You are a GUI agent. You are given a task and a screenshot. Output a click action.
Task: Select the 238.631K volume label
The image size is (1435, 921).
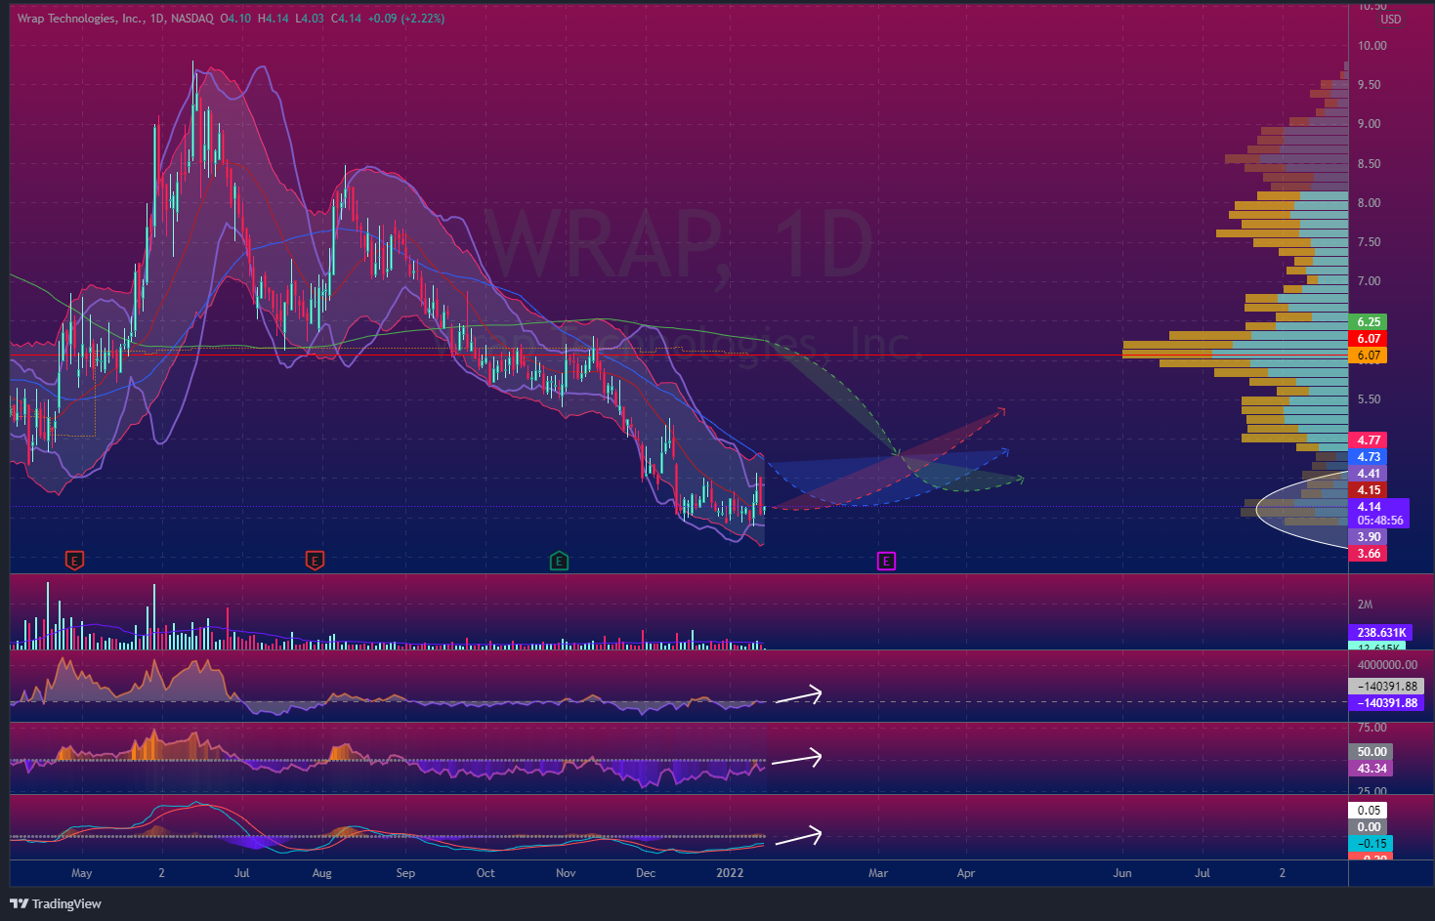1381,633
